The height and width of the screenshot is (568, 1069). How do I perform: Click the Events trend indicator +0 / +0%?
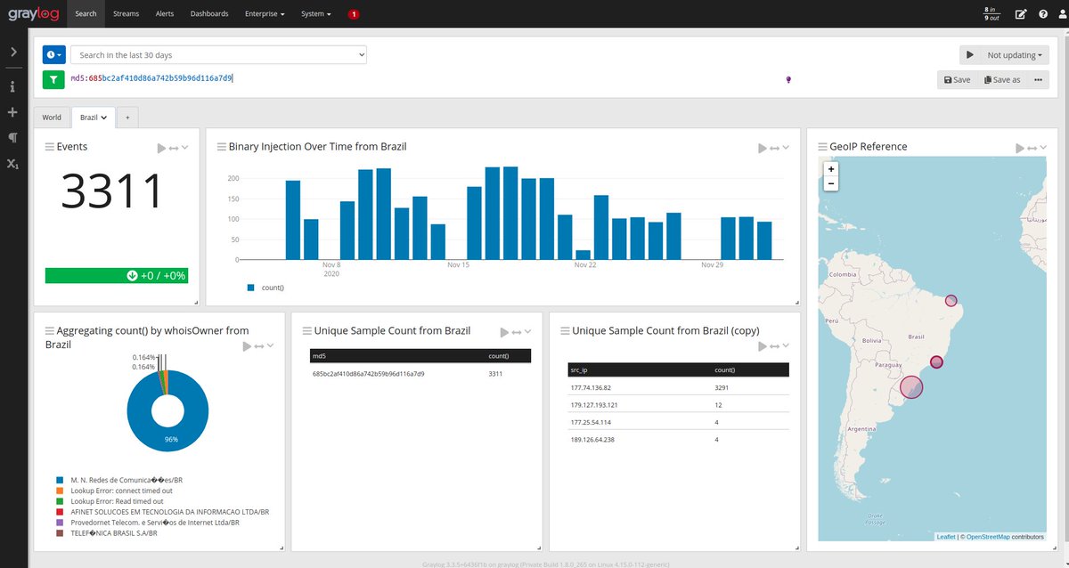(117, 275)
